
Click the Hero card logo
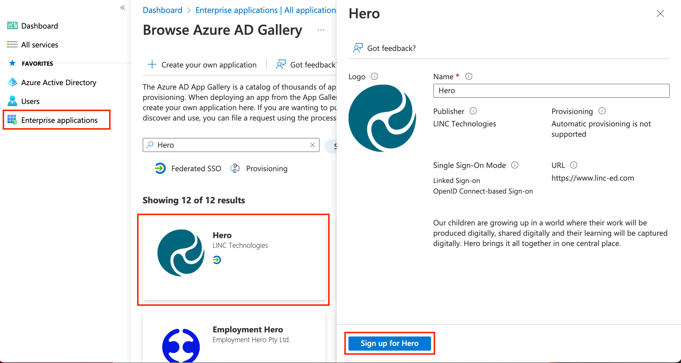click(181, 253)
